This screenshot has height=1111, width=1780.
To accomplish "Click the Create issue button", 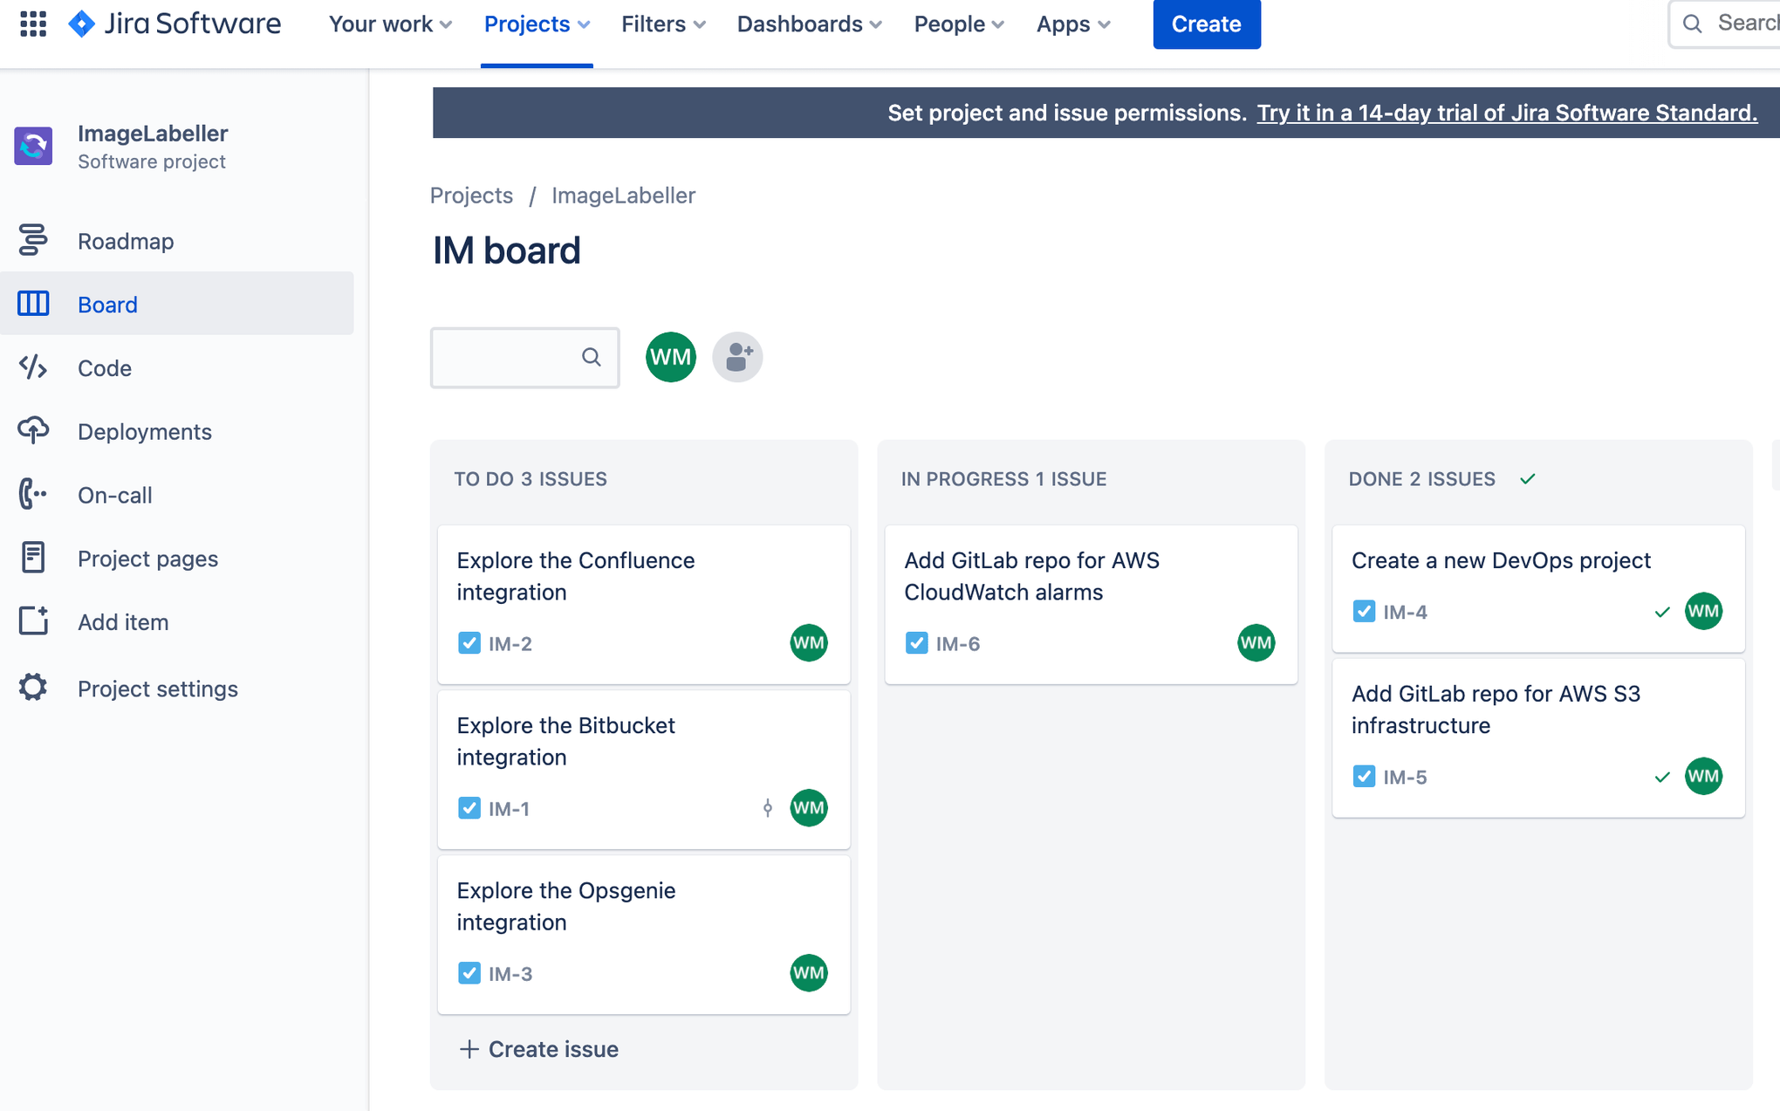I will coord(537,1048).
